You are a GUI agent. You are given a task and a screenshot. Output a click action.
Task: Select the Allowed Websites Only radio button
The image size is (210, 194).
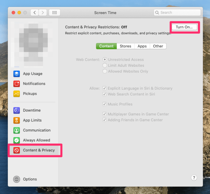(105, 71)
